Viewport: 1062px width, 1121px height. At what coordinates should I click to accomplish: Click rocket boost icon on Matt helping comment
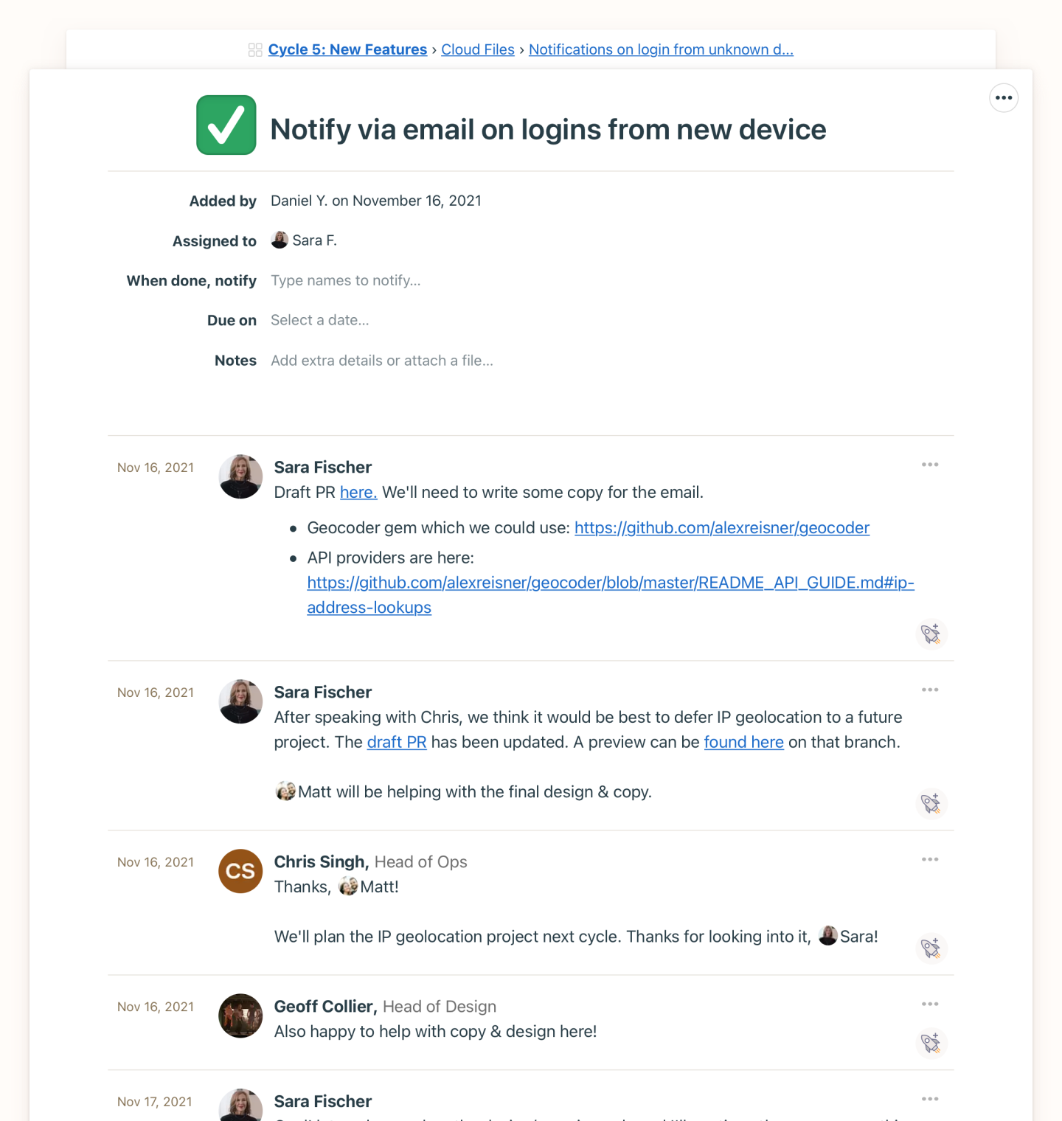pyautogui.click(x=931, y=803)
